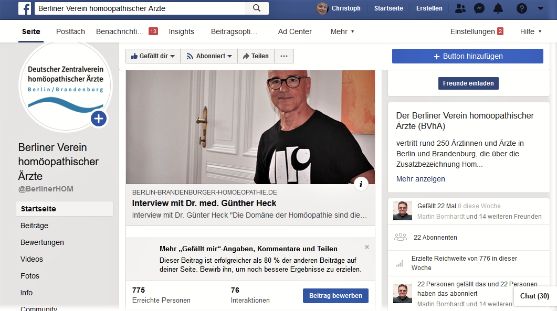Open the Chat (30) panel
The width and height of the screenshot is (557, 311).
tap(534, 296)
